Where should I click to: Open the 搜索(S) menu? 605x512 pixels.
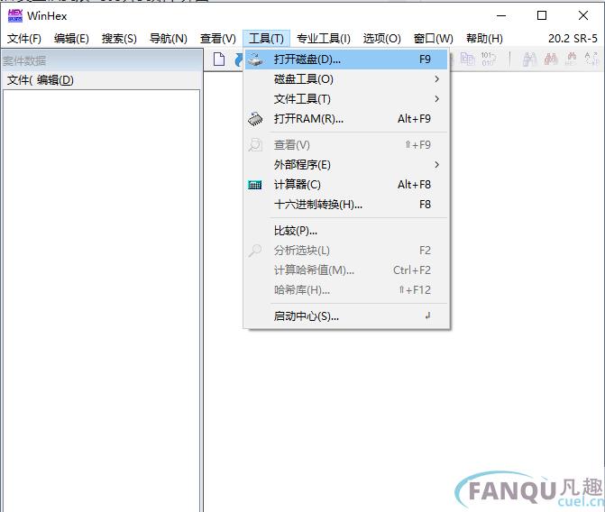point(119,39)
